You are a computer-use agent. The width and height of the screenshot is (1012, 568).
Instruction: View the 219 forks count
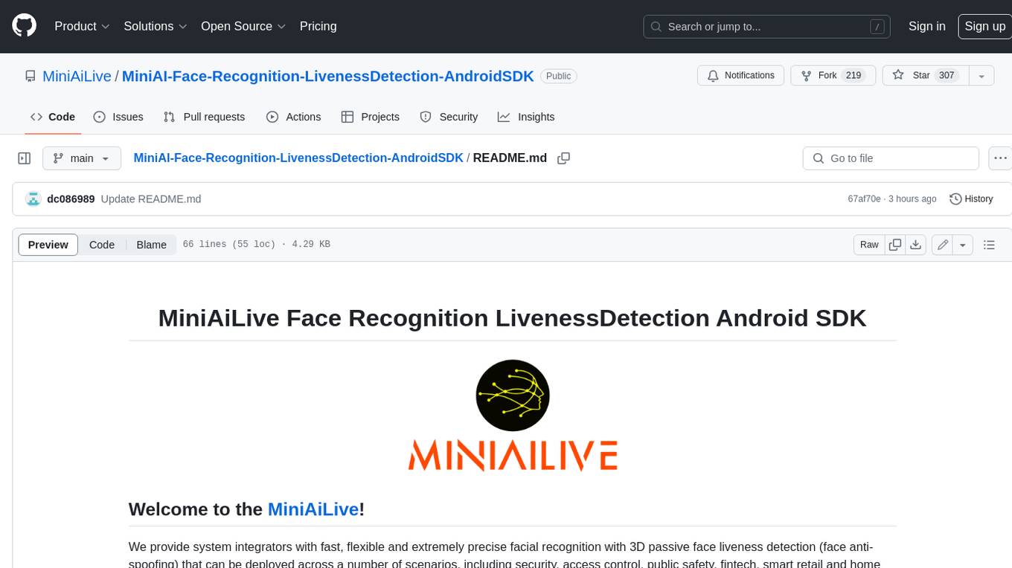coord(854,75)
